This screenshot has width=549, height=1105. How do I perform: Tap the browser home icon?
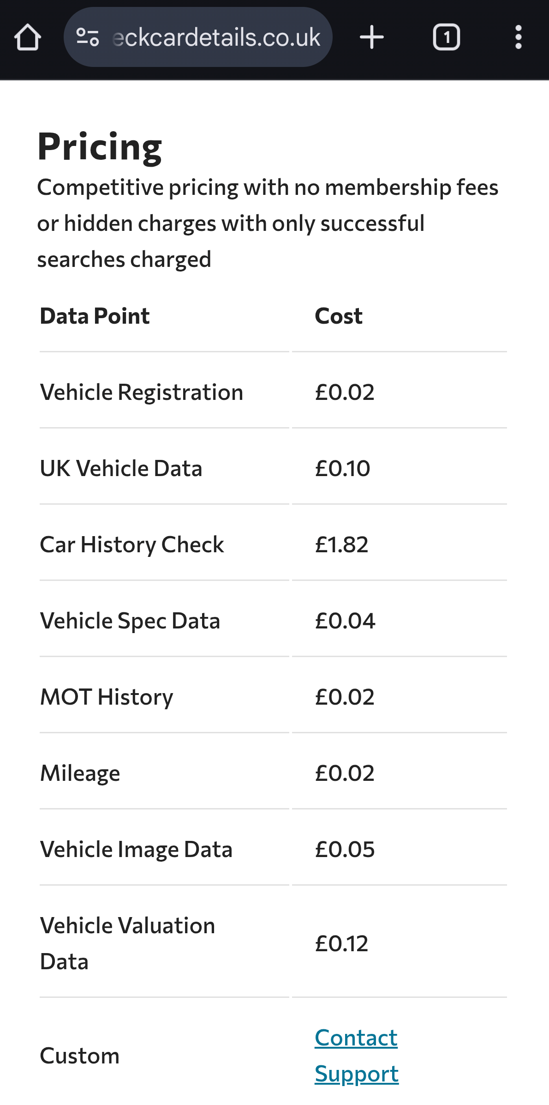click(x=28, y=37)
